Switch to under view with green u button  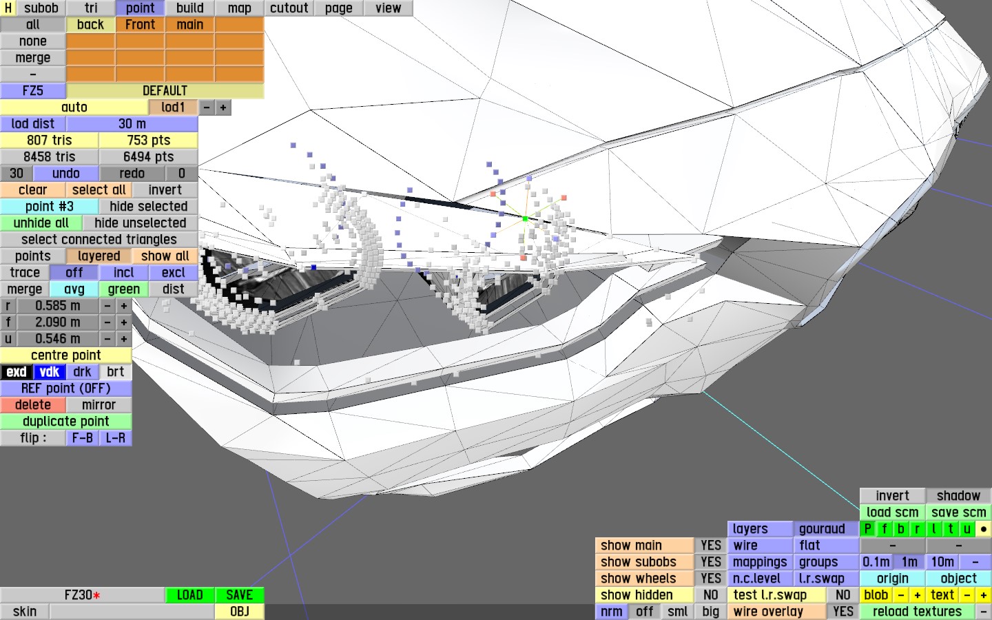pos(967,529)
